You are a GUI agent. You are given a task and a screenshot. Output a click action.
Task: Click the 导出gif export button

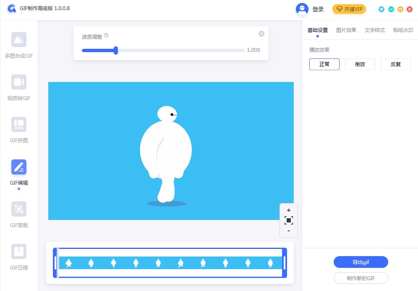tap(361, 262)
